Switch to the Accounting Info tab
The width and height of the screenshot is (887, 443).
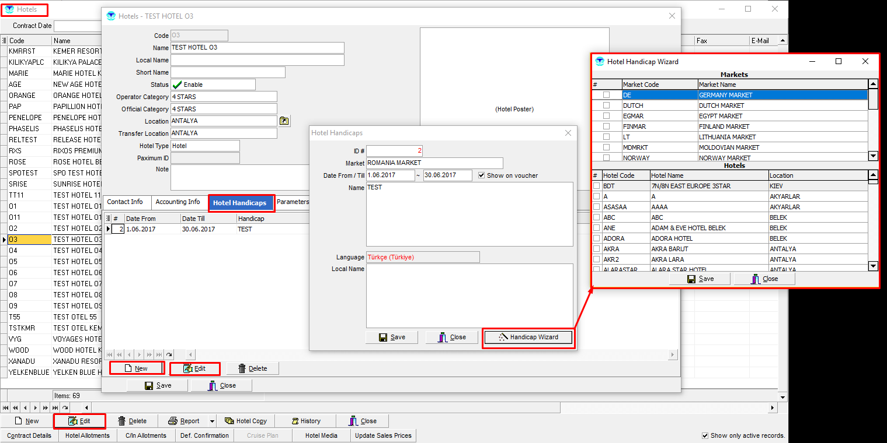(x=178, y=202)
